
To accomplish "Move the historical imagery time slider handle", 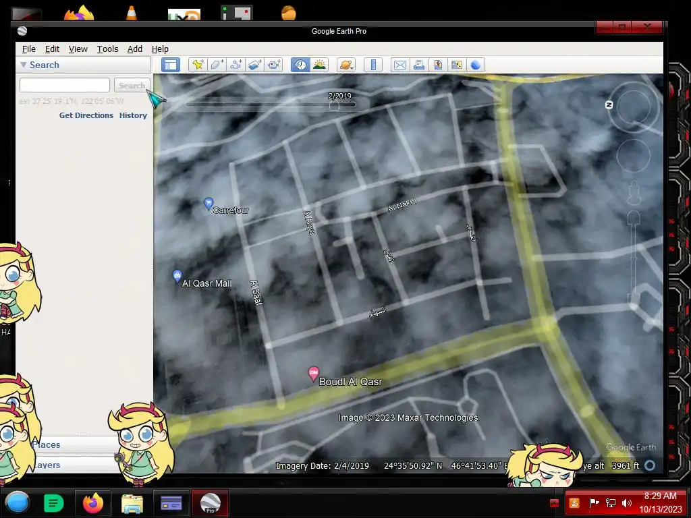I will (x=334, y=105).
